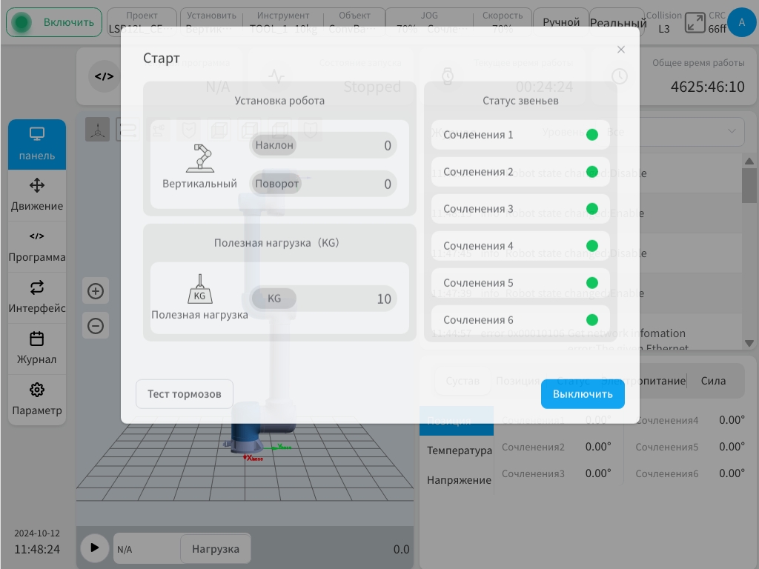Click the Выключить button in Старт dialog
This screenshot has height=569, width=759.
point(583,394)
